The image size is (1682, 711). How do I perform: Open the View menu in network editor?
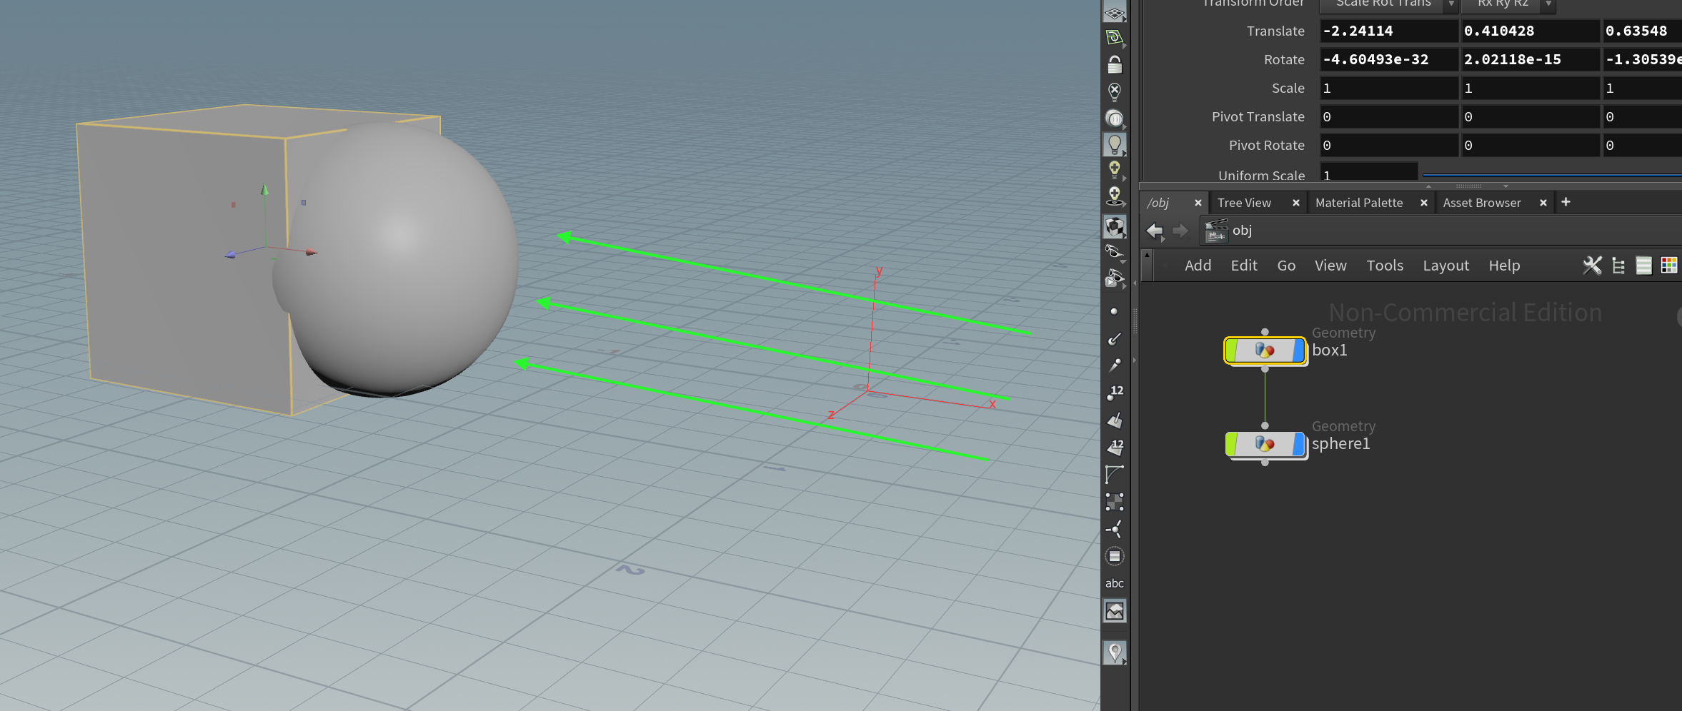(x=1330, y=266)
